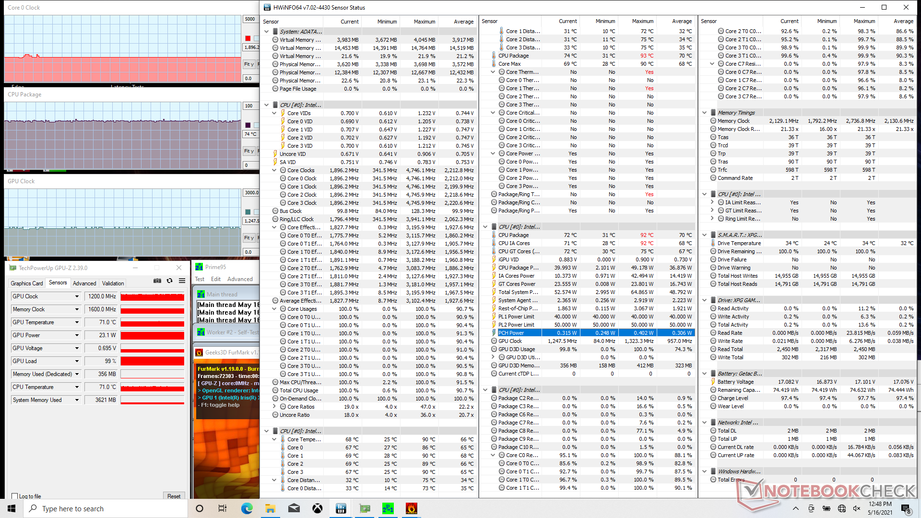Open Prime95 Test menu
The image size is (921, 518).
[x=200, y=279]
